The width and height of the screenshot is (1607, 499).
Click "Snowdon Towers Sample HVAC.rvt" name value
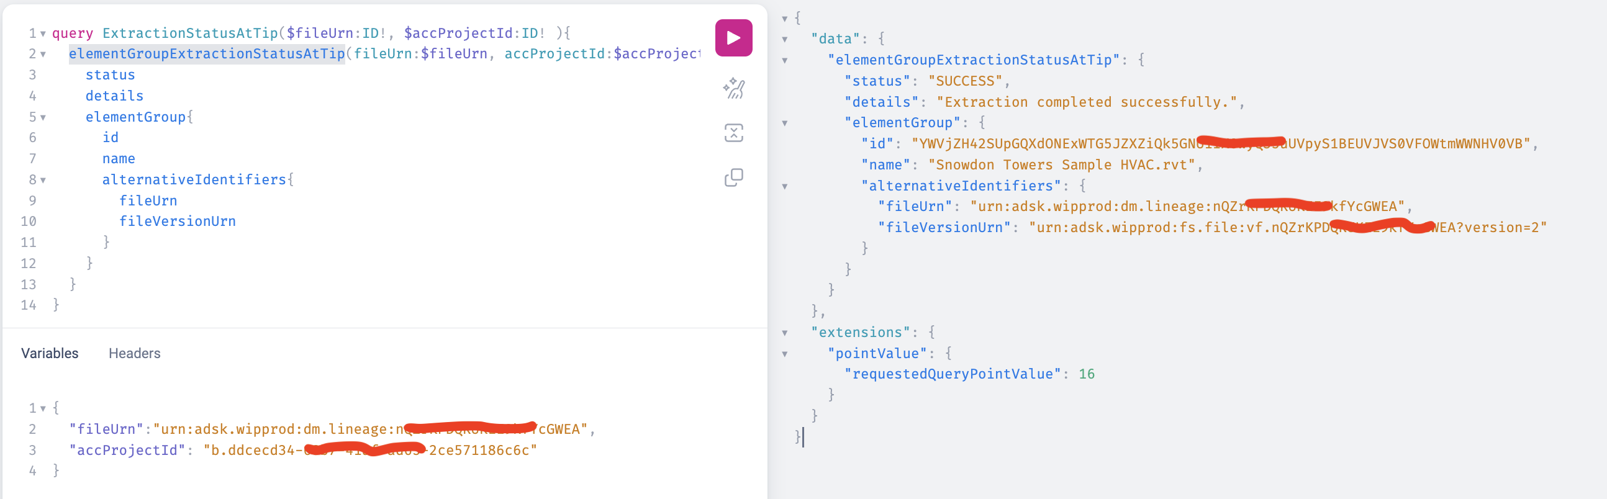(1062, 165)
